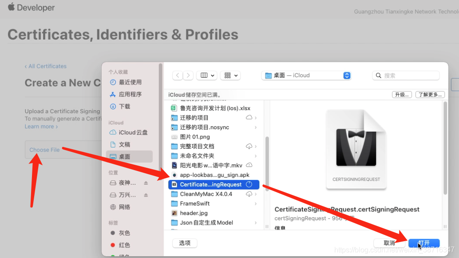Click the 万兴 disk icon in sidebar
Screen dimensions: 459x258
tap(113, 195)
